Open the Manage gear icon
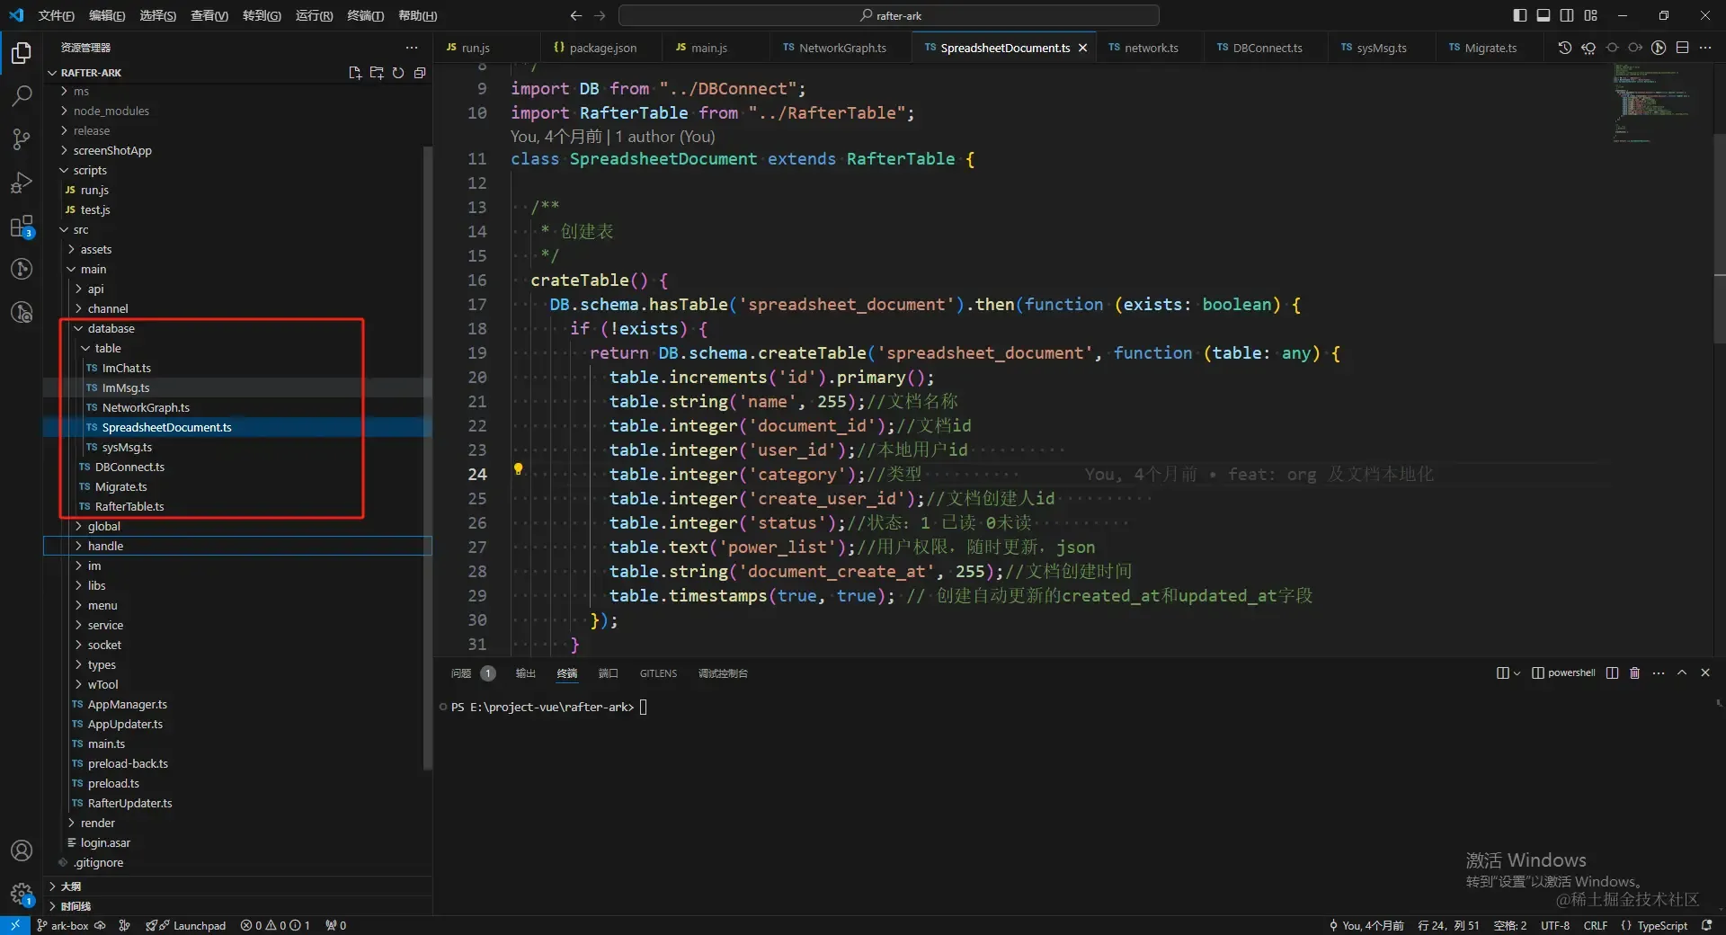This screenshot has height=935, width=1726. pyautogui.click(x=22, y=894)
